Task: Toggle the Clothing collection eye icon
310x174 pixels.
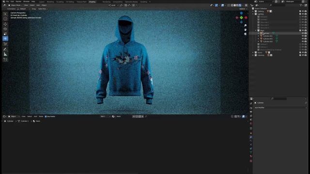Action: point(303,12)
